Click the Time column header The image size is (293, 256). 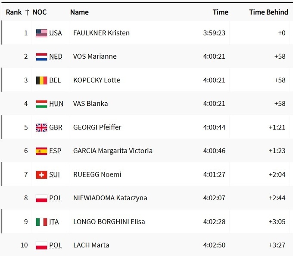(220, 12)
